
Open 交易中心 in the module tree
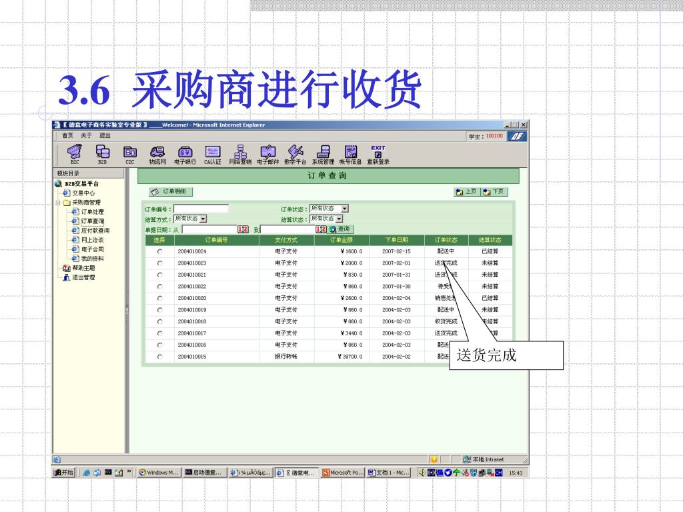click(x=83, y=193)
